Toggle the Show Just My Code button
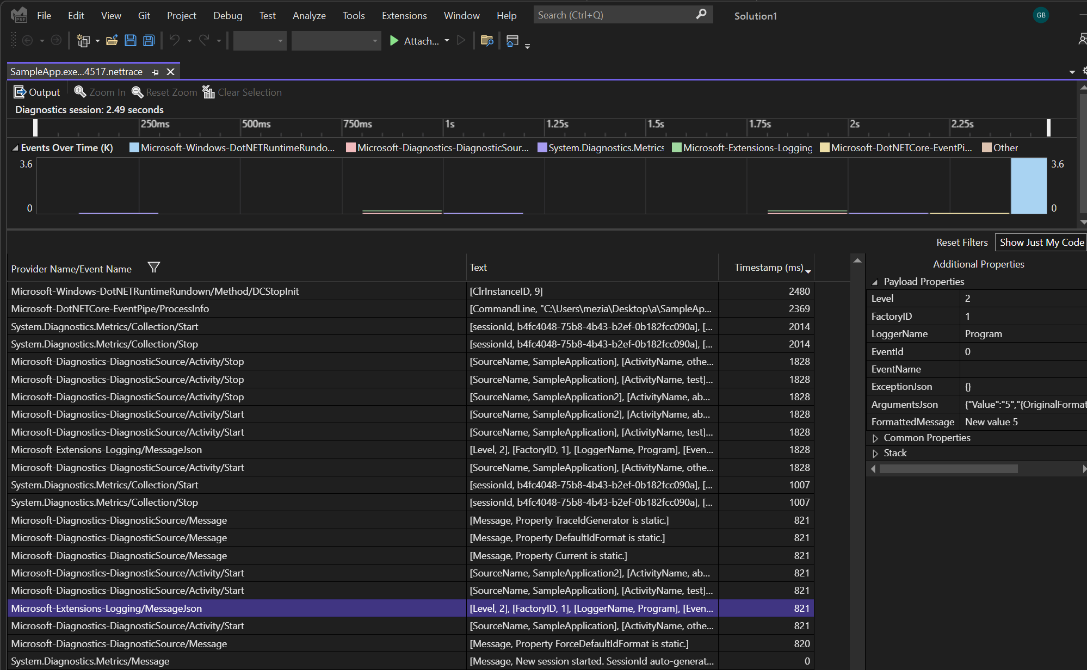The width and height of the screenshot is (1087, 670). 1041,243
